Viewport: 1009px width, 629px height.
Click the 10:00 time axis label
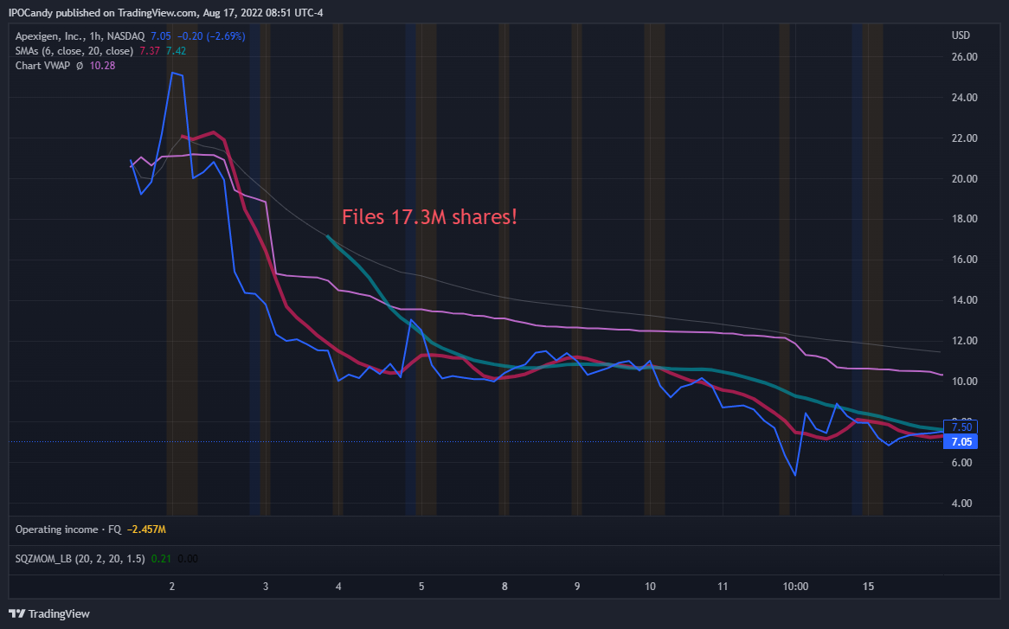tap(795, 587)
